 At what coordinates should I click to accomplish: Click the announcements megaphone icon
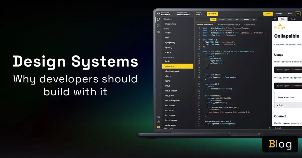click(158, 117)
